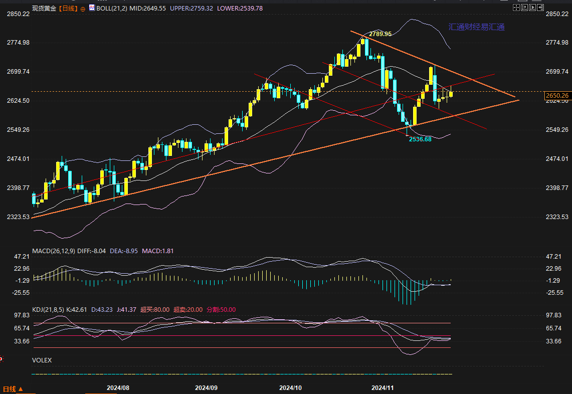Click the KDJ axis 97.83 label on left
The width and height of the screenshot is (572, 394).
coord(22,315)
